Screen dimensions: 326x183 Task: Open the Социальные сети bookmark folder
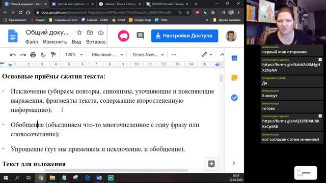click(63, 20)
